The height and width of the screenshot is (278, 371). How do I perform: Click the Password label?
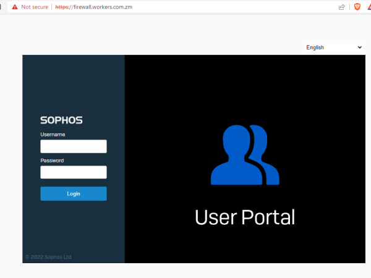click(52, 161)
